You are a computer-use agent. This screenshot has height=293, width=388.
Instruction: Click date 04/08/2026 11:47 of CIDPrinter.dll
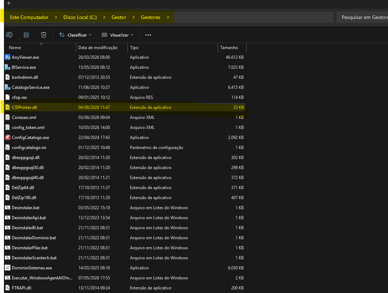[x=94, y=107]
